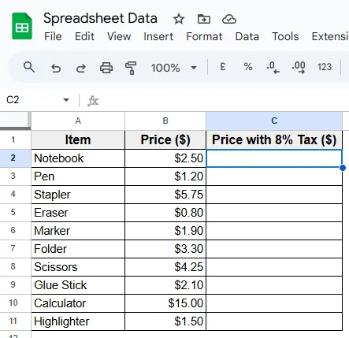
Task: Click the $5.75 price cell
Action: 165,195
